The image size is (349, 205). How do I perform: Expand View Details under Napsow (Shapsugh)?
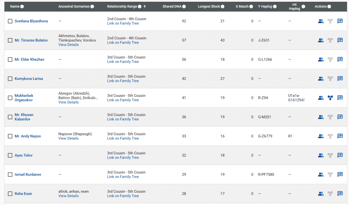coord(69,138)
